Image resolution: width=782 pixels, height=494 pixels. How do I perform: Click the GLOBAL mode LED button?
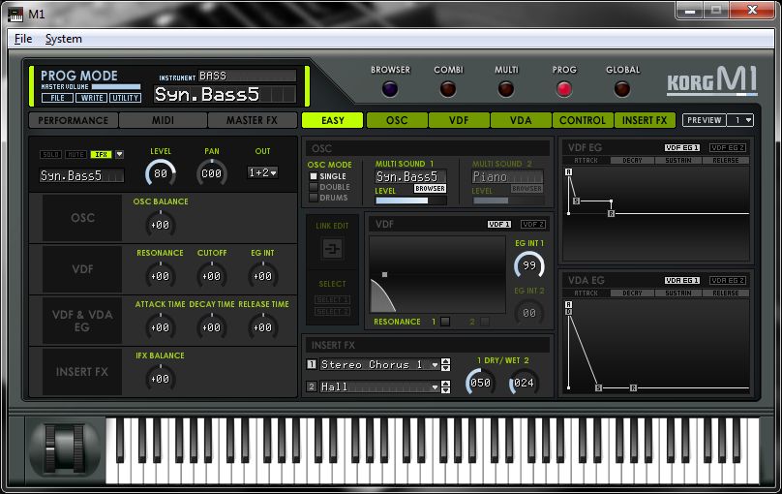coord(622,89)
